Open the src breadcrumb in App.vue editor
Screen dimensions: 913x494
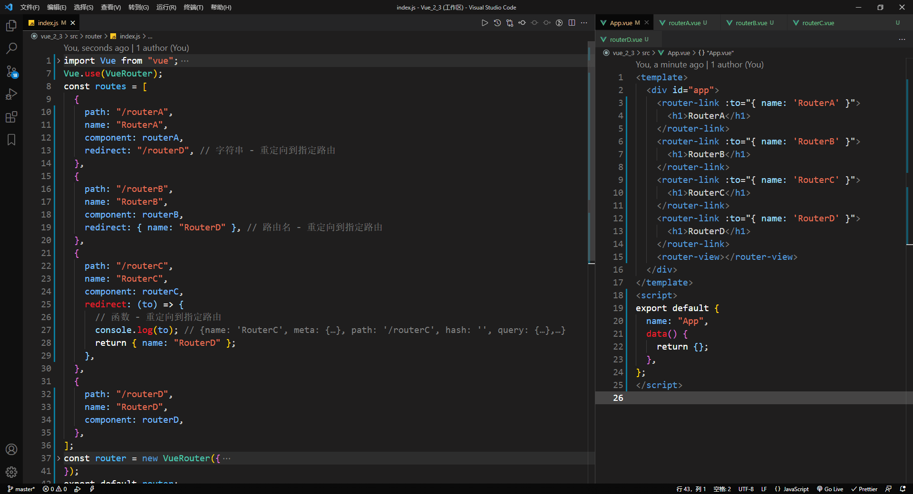click(x=646, y=53)
